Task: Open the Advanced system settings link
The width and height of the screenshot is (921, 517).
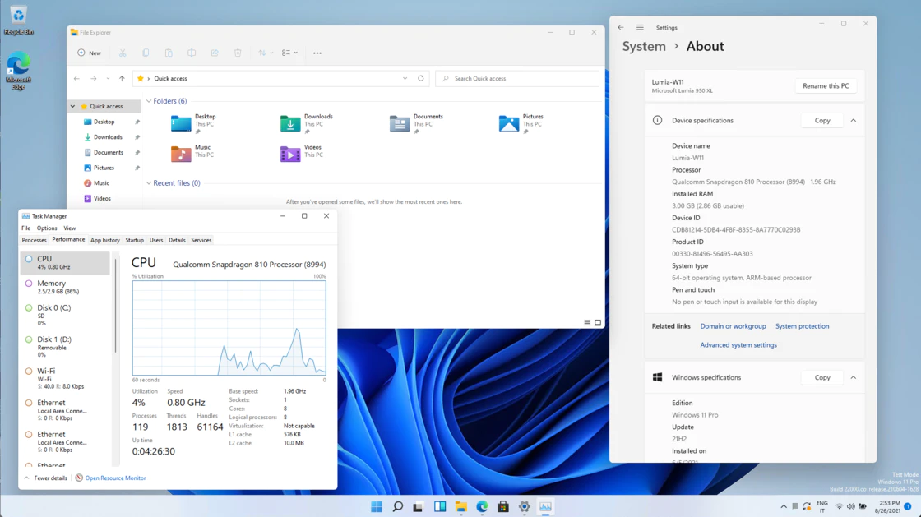Action: click(738, 345)
